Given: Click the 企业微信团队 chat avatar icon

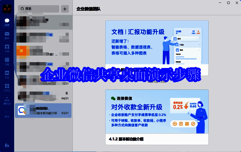Looking at the screenshot, I should 22,110.
